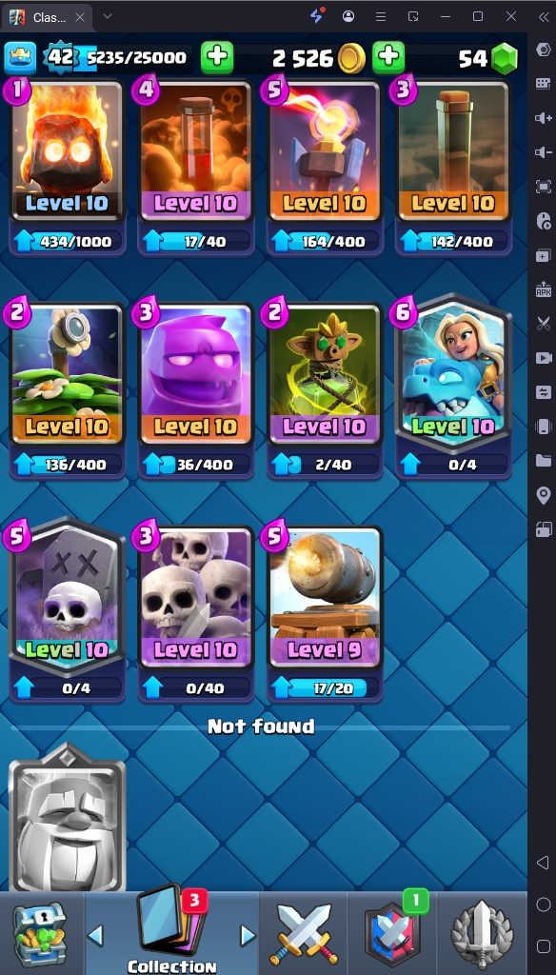Click the blue King level crown icon
This screenshot has height=975, width=556.
click(21, 58)
